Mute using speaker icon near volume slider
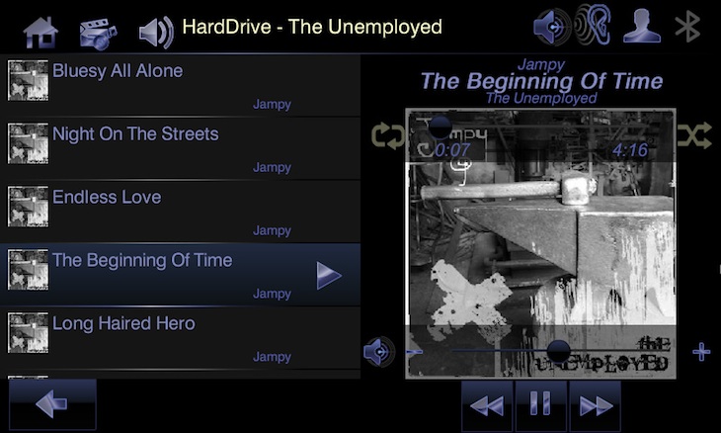Image resolution: width=721 pixels, height=433 pixels. (x=379, y=352)
